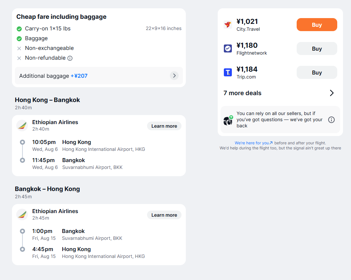Click the Trip.com logo icon

pyautogui.click(x=228, y=72)
